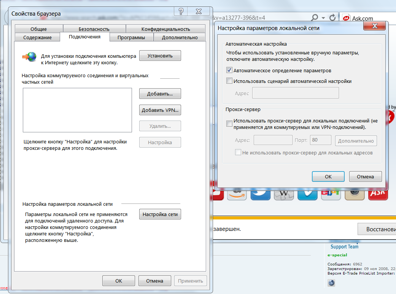The width and height of the screenshot is (396, 294).
Task: Click the e-special username text
Action: pyautogui.click(x=337, y=255)
